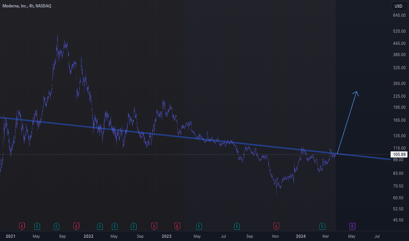Viewport: 409px width, 241px height.
Task: Click the 2024 time axis label
Action: (x=301, y=236)
